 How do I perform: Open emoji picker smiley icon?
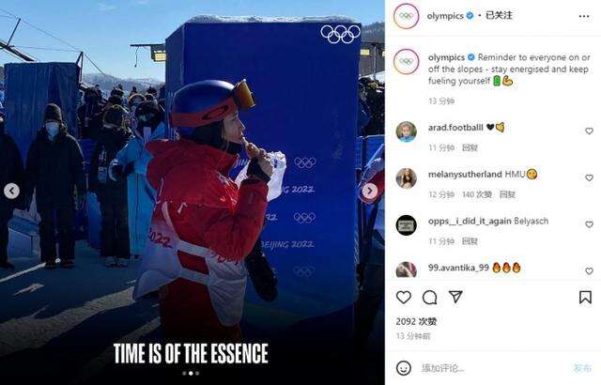(x=404, y=368)
